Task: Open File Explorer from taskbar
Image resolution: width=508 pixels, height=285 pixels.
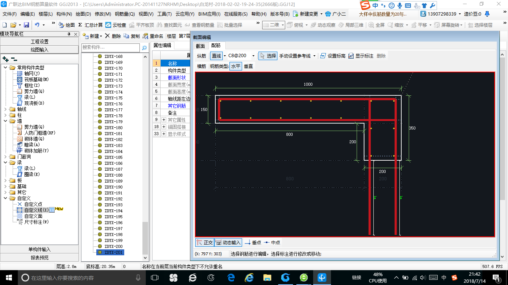Action: coord(267,277)
